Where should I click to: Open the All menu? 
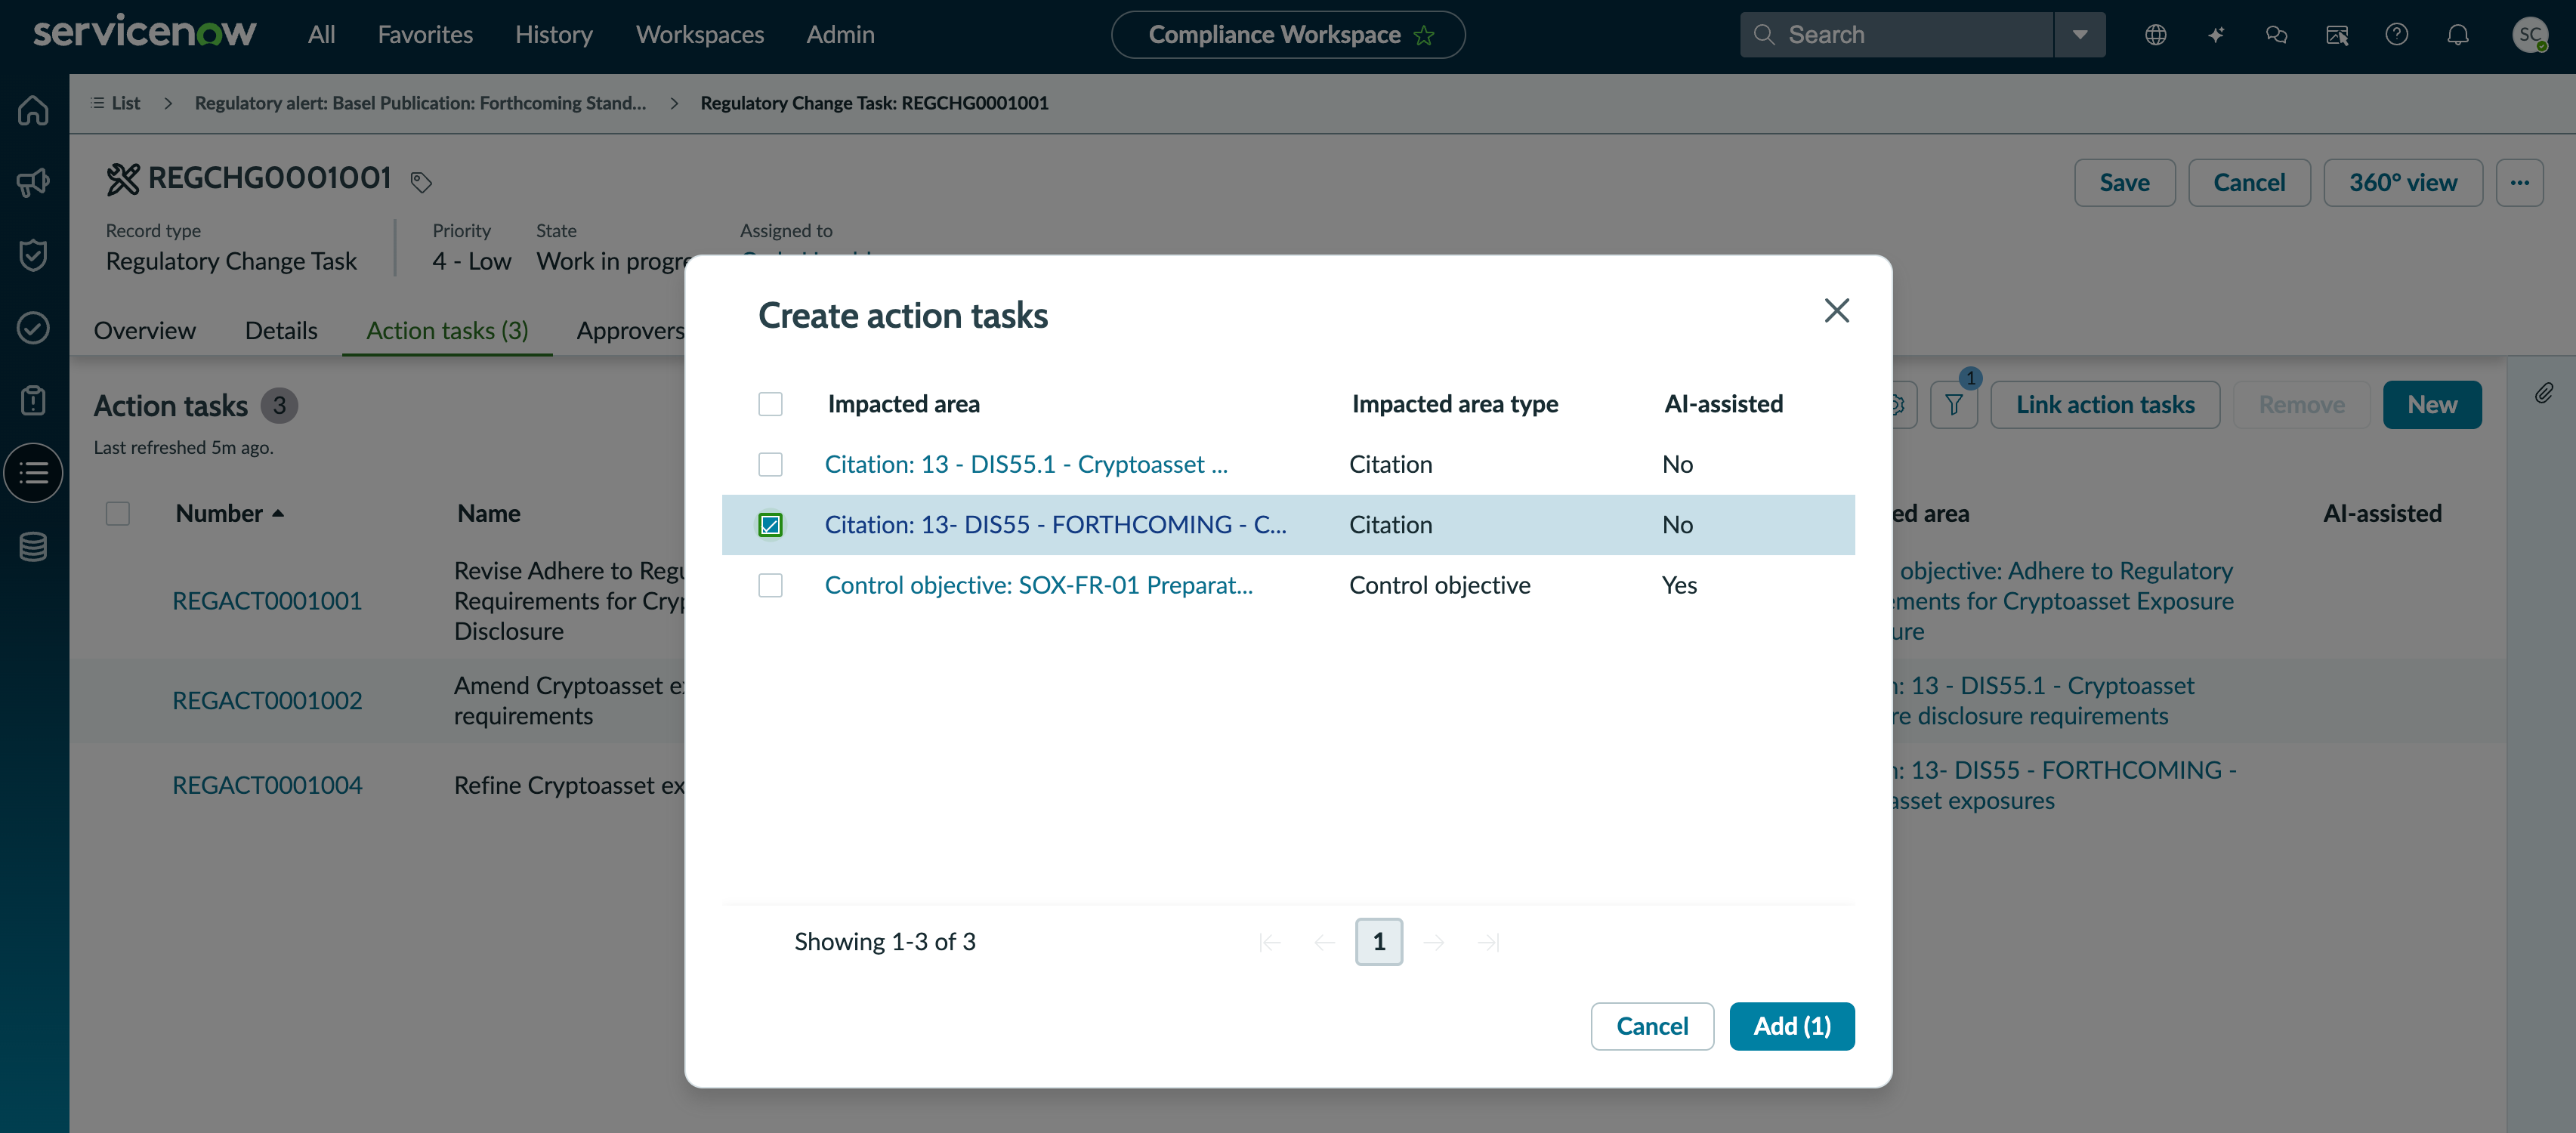point(321,35)
